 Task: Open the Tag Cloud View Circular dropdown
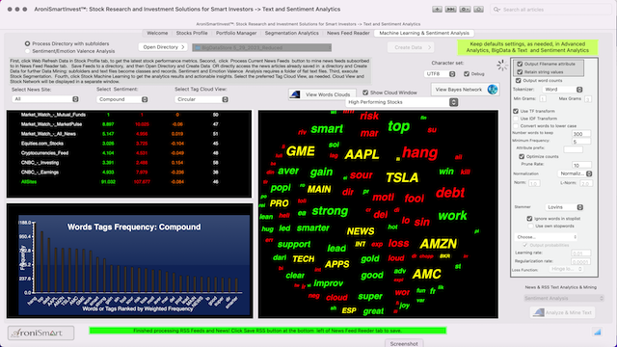(x=201, y=99)
